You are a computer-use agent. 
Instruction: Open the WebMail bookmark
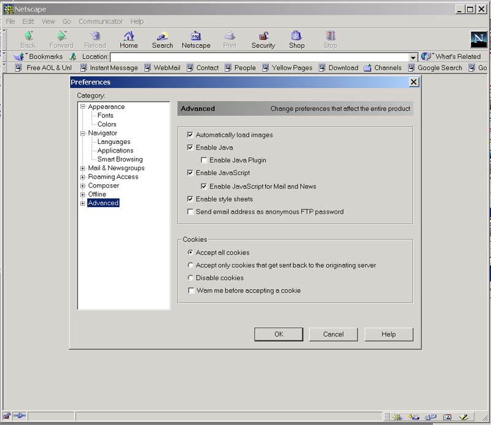pyautogui.click(x=162, y=68)
